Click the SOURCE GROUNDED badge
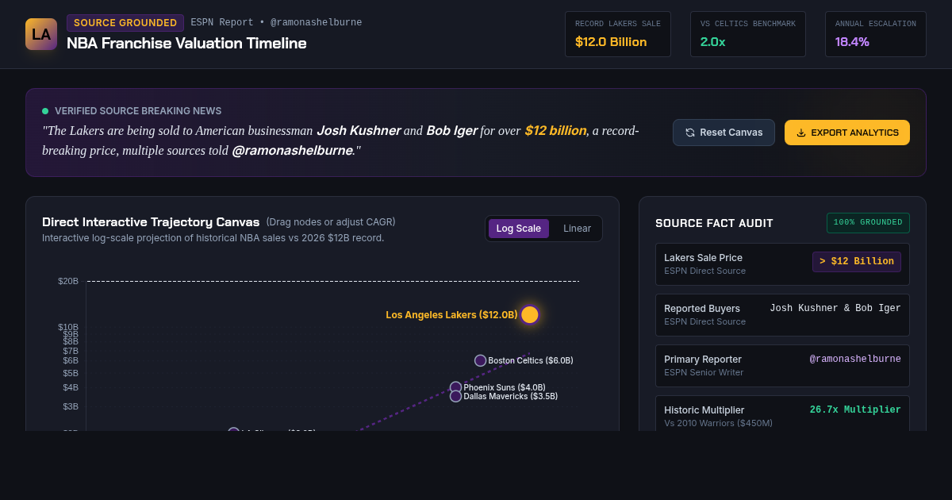The image size is (952, 500). tap(125, 23)
